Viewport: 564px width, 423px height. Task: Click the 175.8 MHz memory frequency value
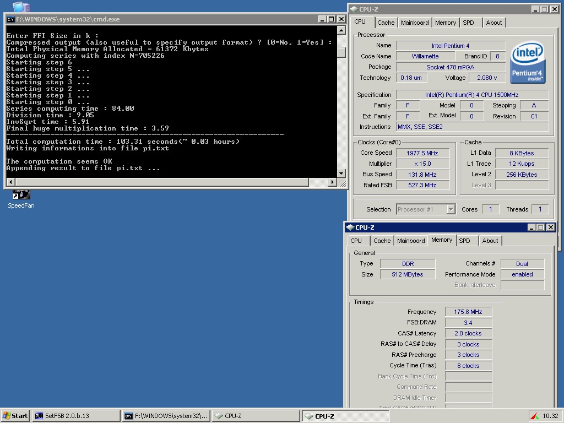(468, 312)
